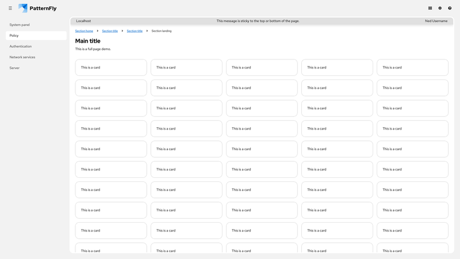Open the help question mark icon
The height and width of the screenshot is (259, 460).
pyautogui.click(x=450, y=8)
